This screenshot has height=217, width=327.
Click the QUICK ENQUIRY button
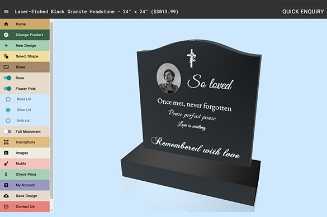(x=303, y=12)
